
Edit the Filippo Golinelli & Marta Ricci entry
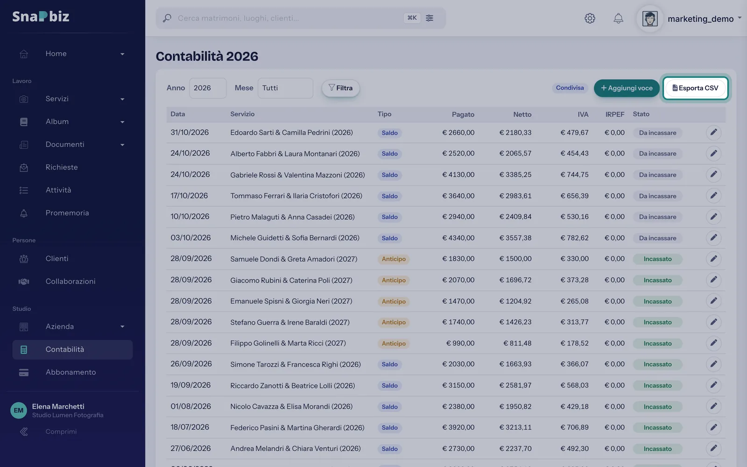coord(713,343)
